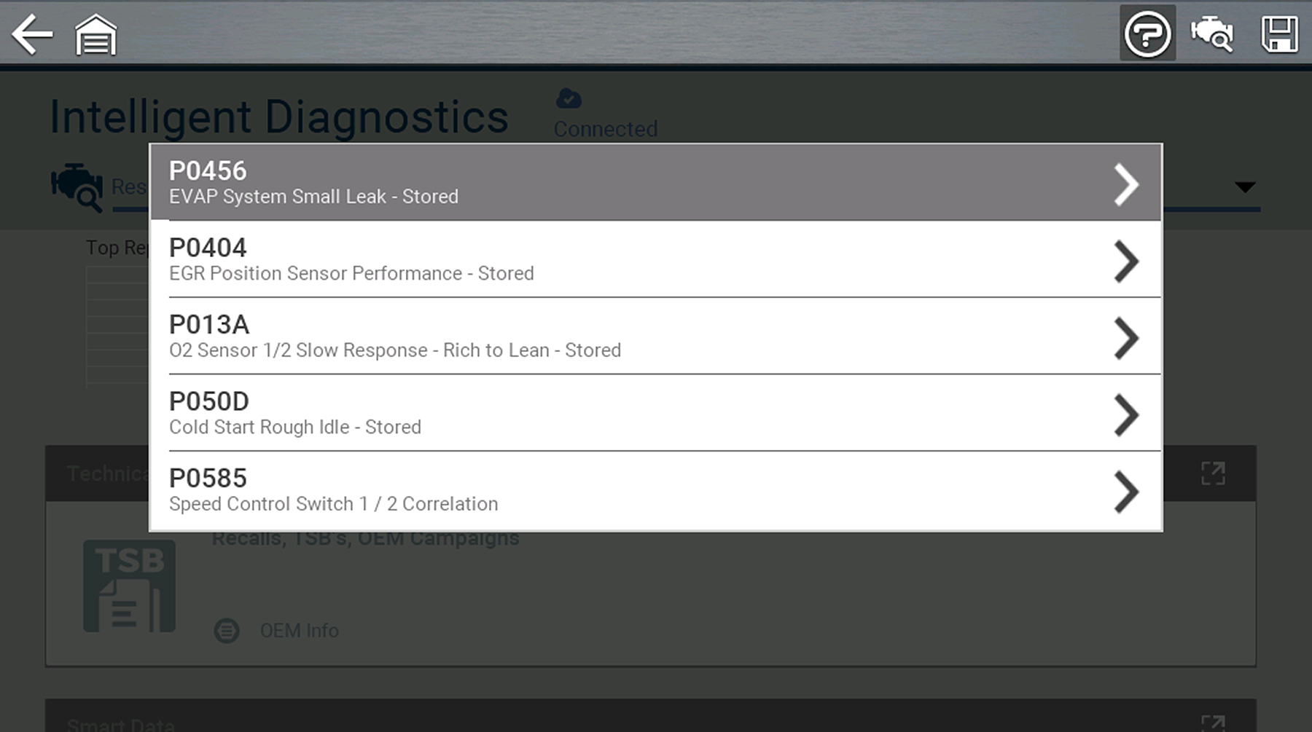Screen dimensions: 1312x732
Task: Expand the Technical bulletins panel fullscreen icon
Action: point(1213,473)
